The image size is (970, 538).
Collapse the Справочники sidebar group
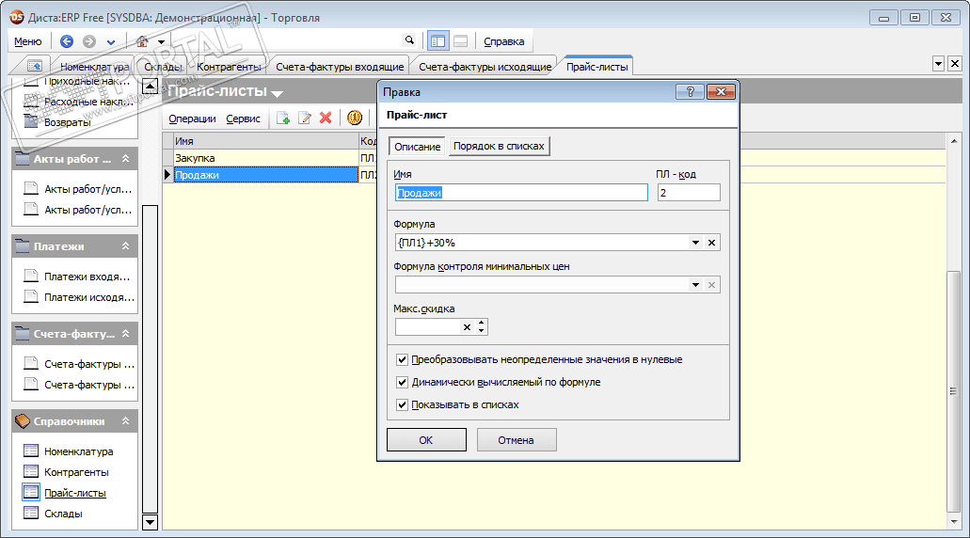125,421
